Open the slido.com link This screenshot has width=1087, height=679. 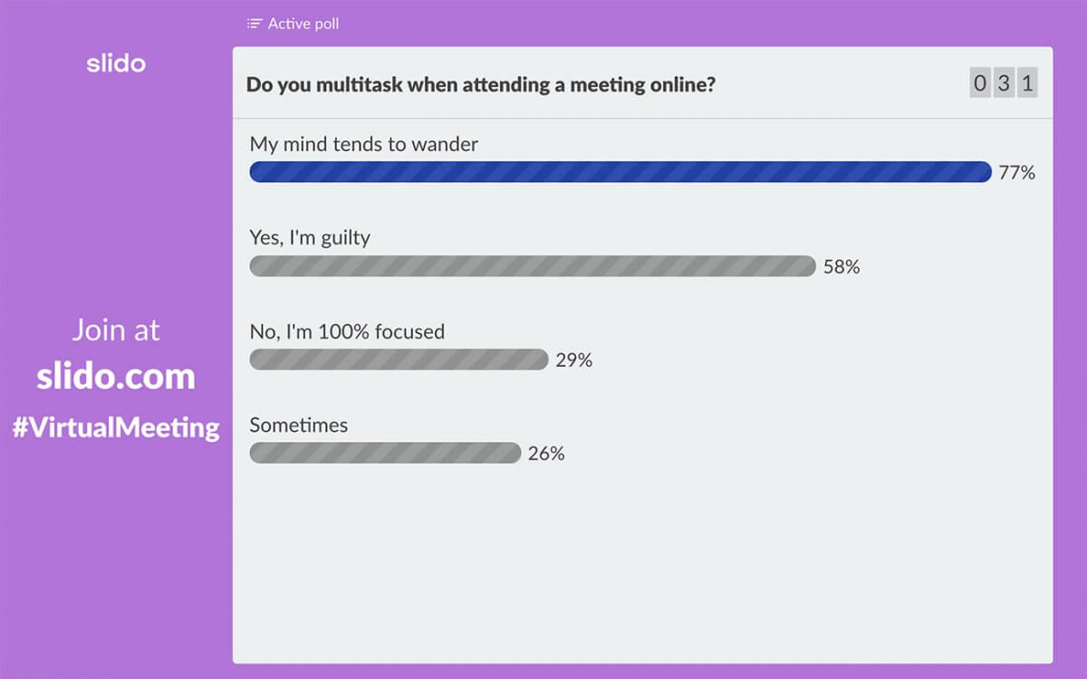[x=116, y=376]
